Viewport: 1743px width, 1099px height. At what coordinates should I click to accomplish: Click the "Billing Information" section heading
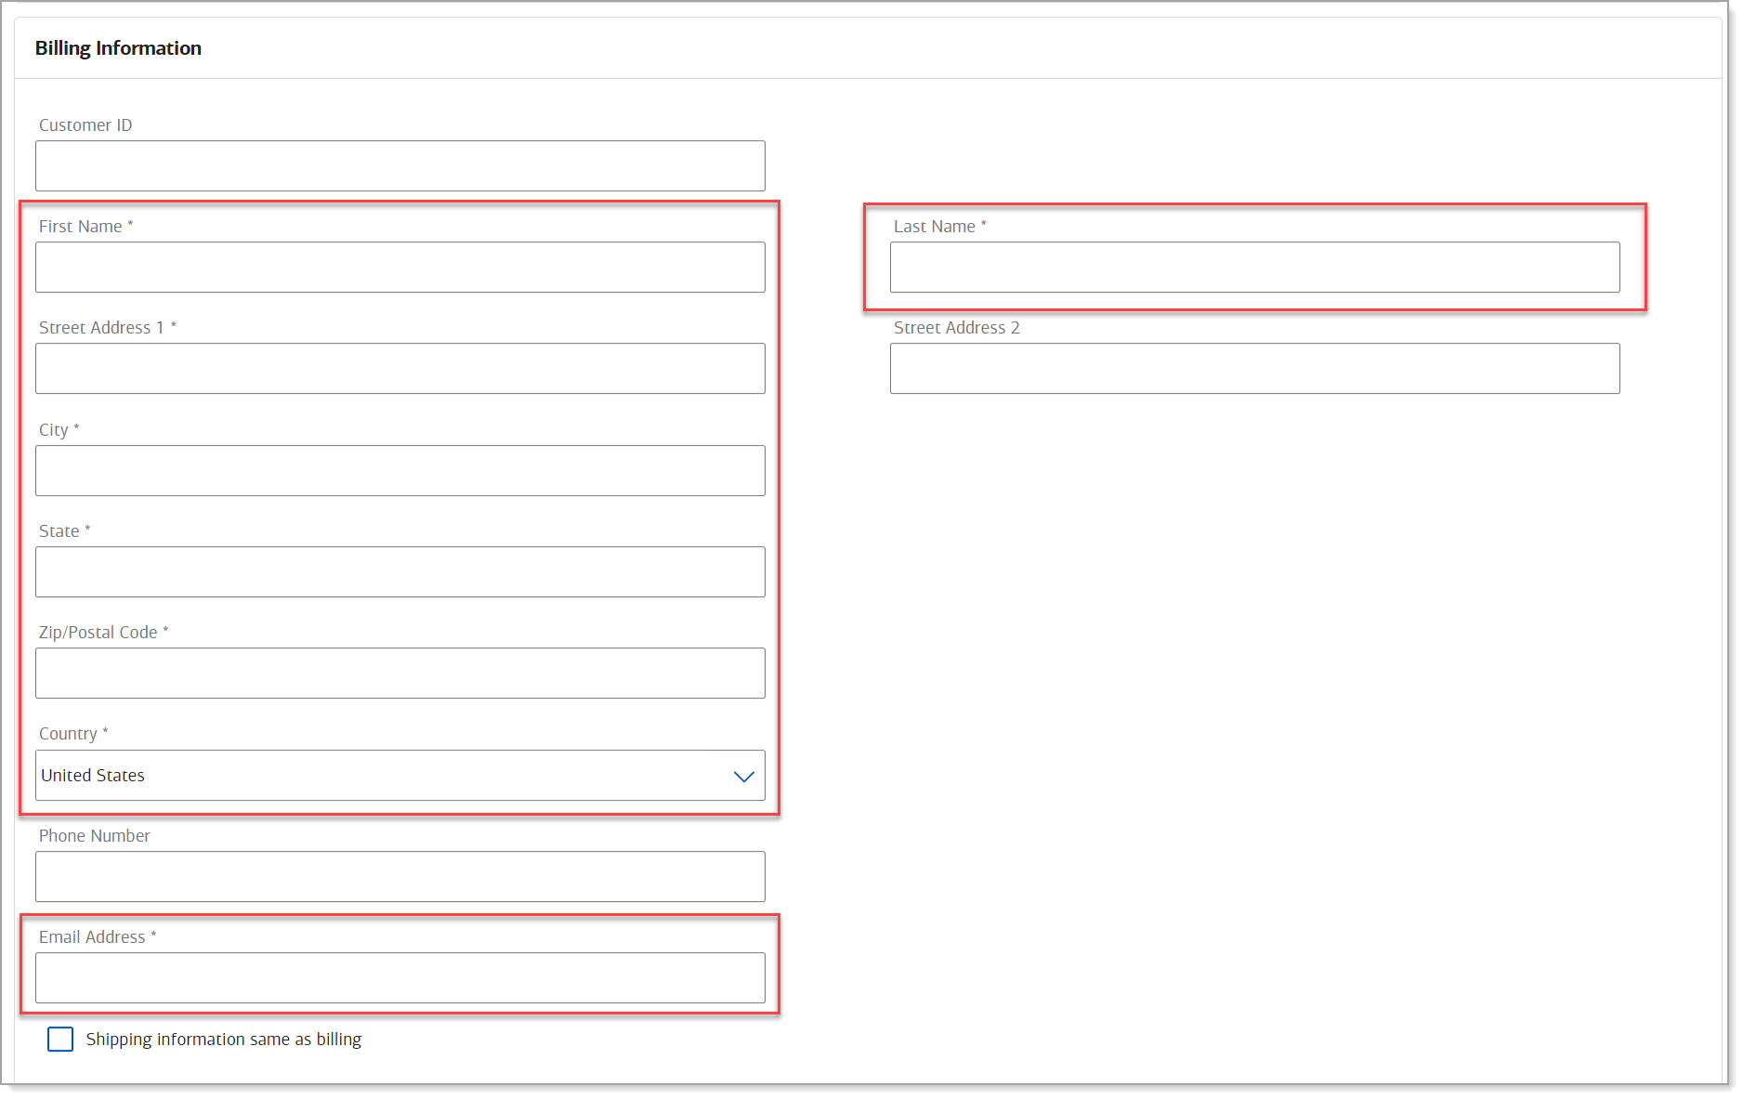[118, 47]
